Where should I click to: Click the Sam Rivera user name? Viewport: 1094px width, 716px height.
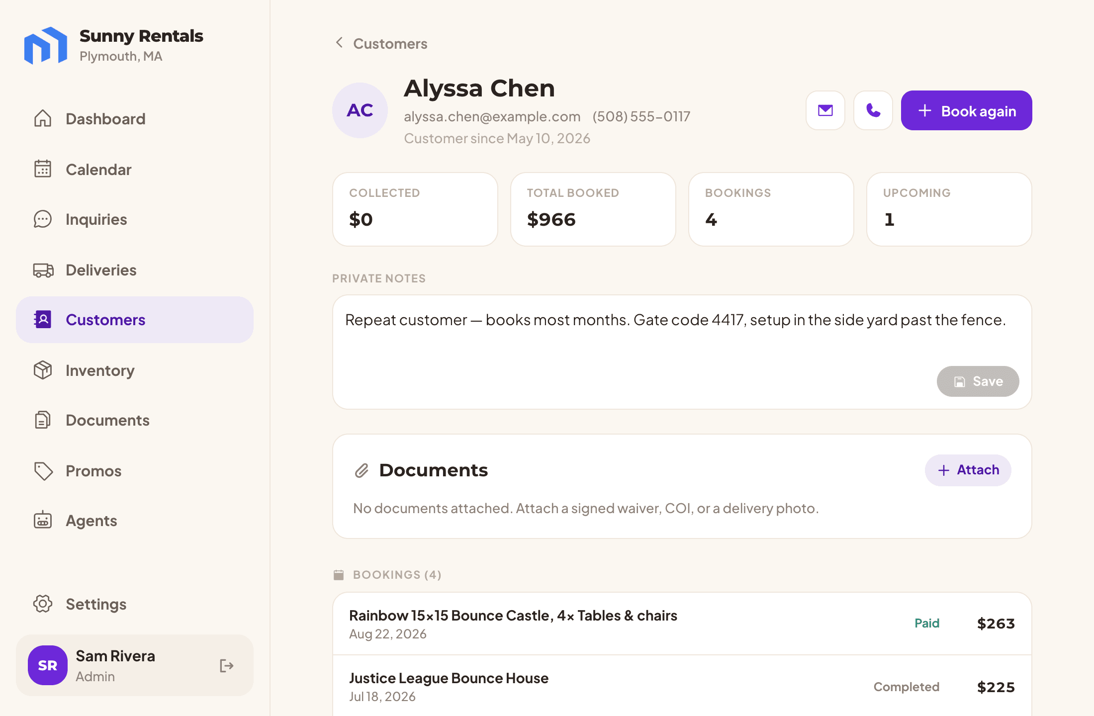click(115, 656)
